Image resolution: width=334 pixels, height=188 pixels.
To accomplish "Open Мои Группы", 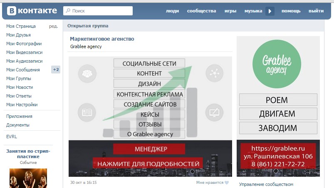I will [19, 78].
